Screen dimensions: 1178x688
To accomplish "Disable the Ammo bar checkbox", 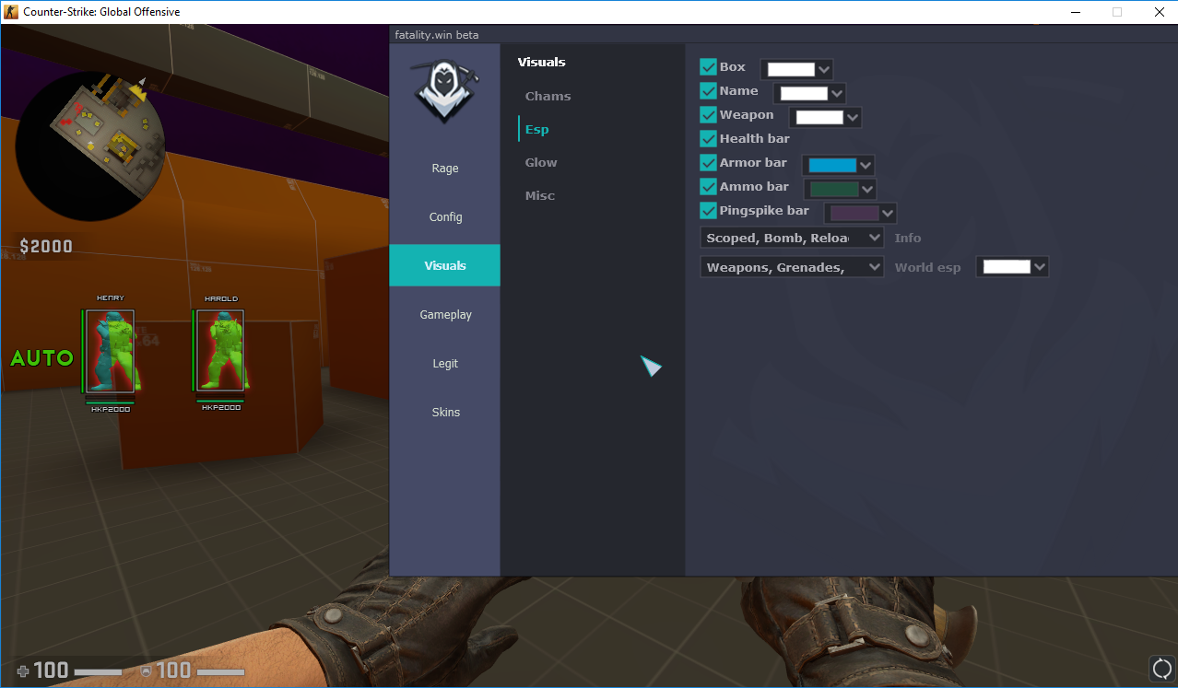I will tap(709, 187).
